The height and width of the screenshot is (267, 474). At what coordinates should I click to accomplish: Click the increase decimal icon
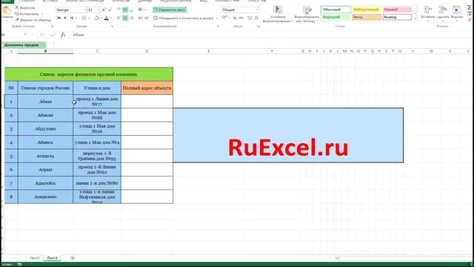coord(250,18)
